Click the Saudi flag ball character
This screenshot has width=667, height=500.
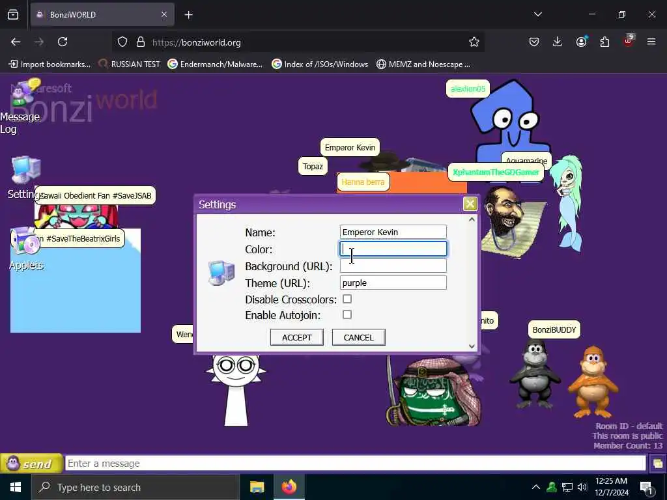(x=434, y=391)
